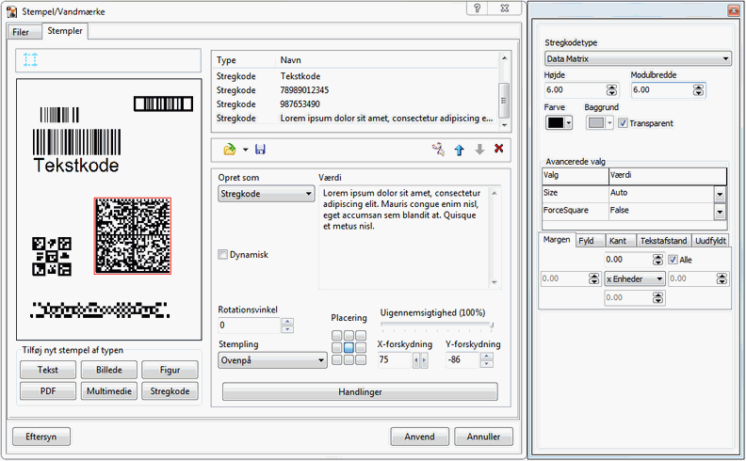This screenshot has height=461, width=746.
Task: Click the dashed selection rectangle icon
Action: click(30, 60)
